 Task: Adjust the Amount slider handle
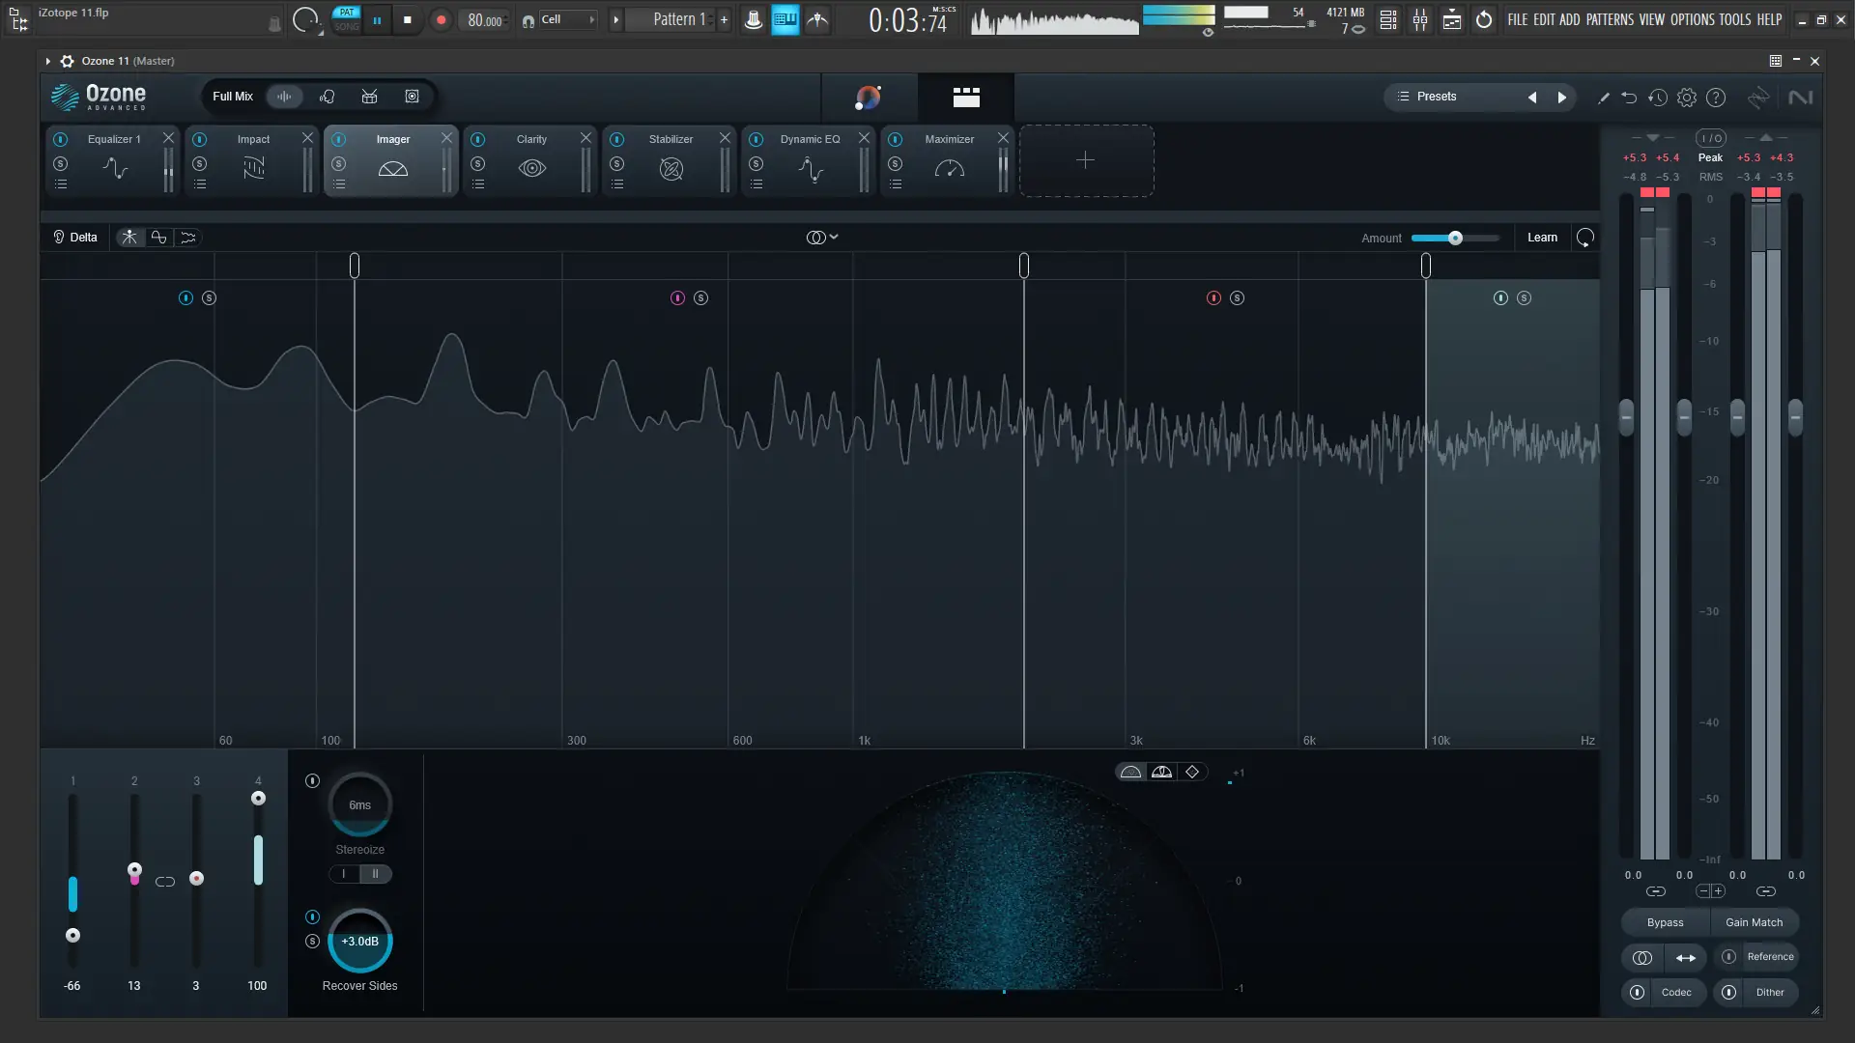tap(1455, 238)
